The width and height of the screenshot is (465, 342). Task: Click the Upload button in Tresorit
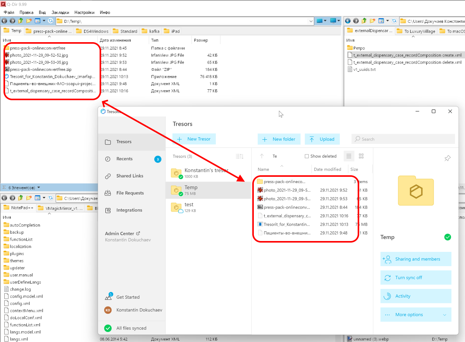(322, 139)
